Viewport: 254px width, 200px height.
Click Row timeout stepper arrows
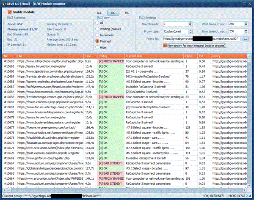[x=246, y=31]
